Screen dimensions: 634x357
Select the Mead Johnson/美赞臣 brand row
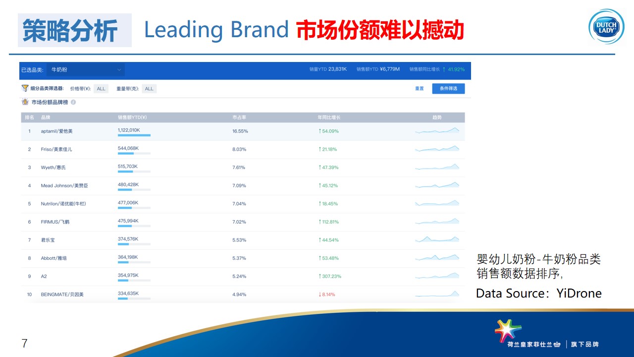tap(243, 185)
